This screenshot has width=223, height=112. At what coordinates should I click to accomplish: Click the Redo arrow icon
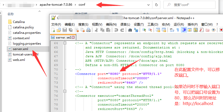(x=122, y=30)
